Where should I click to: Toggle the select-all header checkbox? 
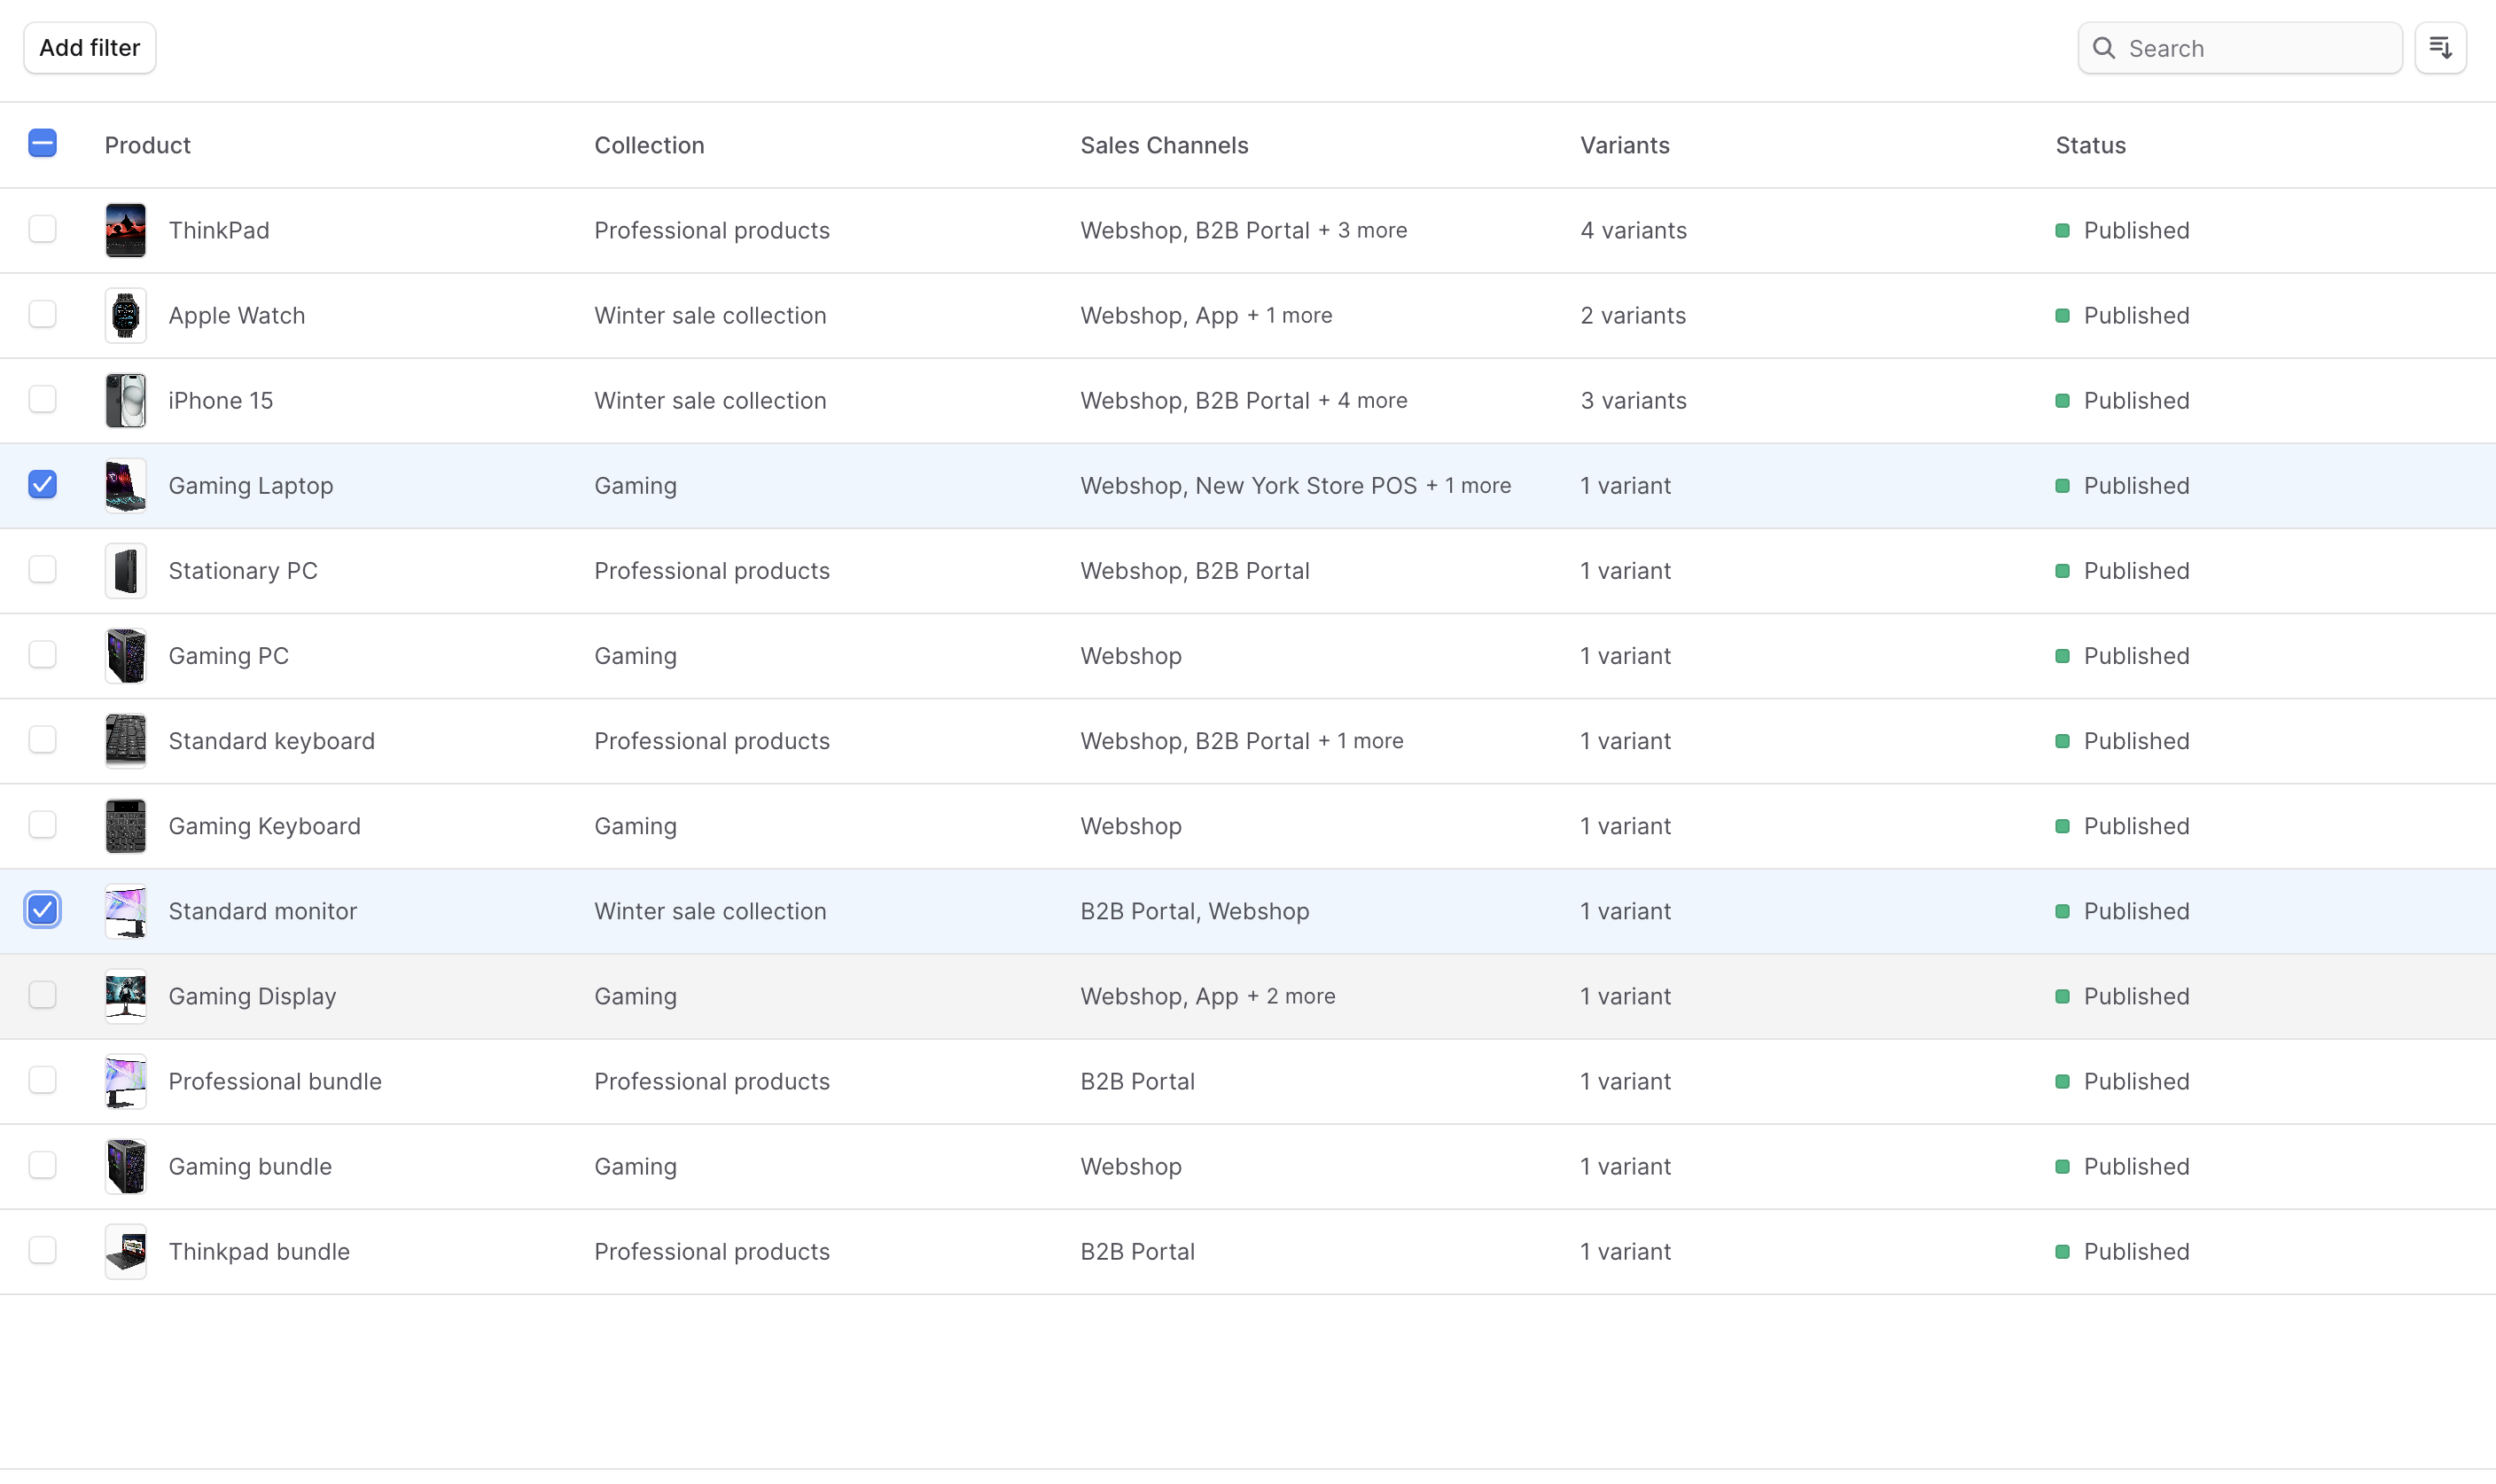(x=42, y=144)
